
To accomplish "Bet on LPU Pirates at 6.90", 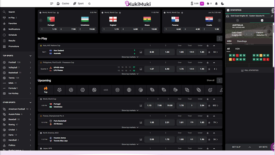I will (x=167, y=69).
